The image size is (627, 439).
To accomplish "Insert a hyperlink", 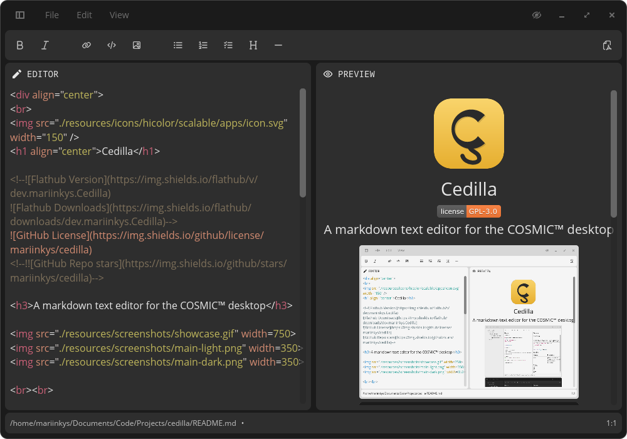I will tap(87, 45).
